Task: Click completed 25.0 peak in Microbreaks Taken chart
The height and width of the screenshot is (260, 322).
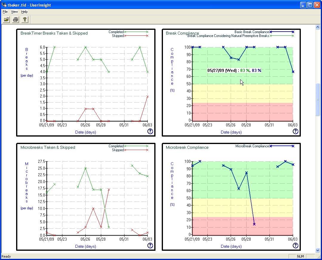Action: click(x=85, y=168)
